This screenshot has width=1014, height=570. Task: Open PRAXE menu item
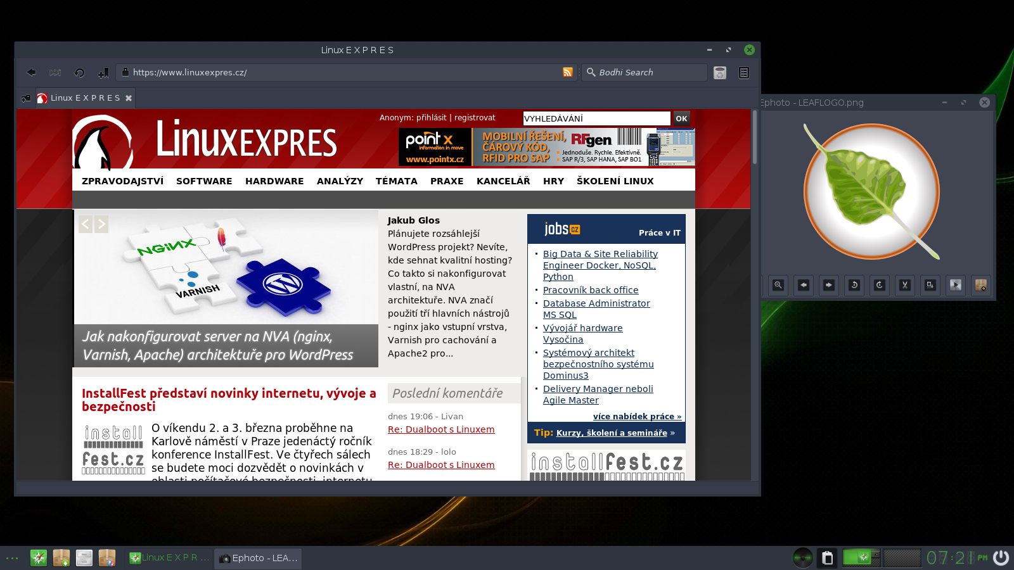[447, 181]
